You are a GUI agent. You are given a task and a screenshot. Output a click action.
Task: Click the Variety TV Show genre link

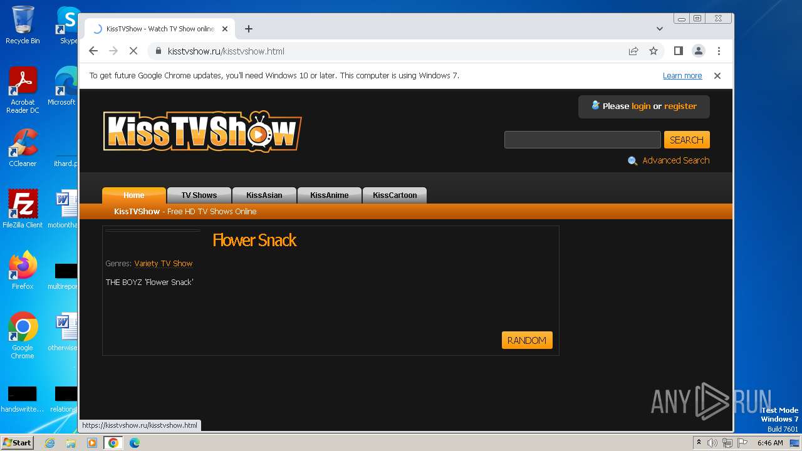coord(164,264)
